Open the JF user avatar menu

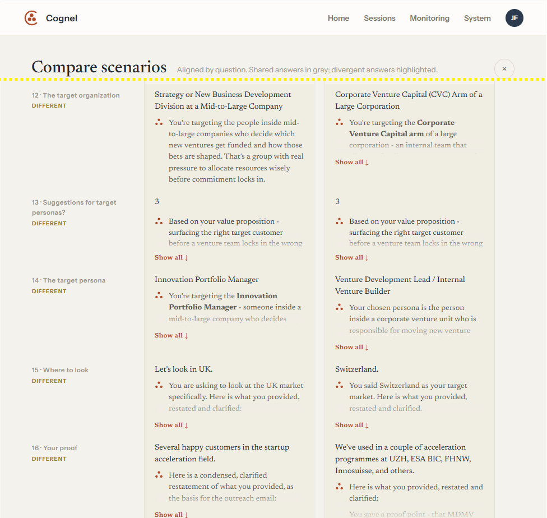pyautogui.click(x=514, y=18)
